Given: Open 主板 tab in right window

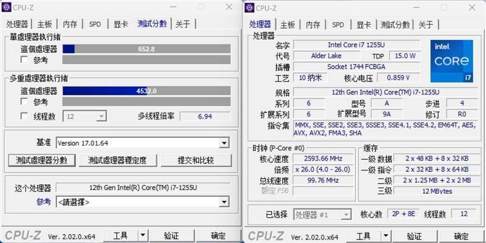Looking at the screenshot, I should pyautogui.click(x=287, y=24).
